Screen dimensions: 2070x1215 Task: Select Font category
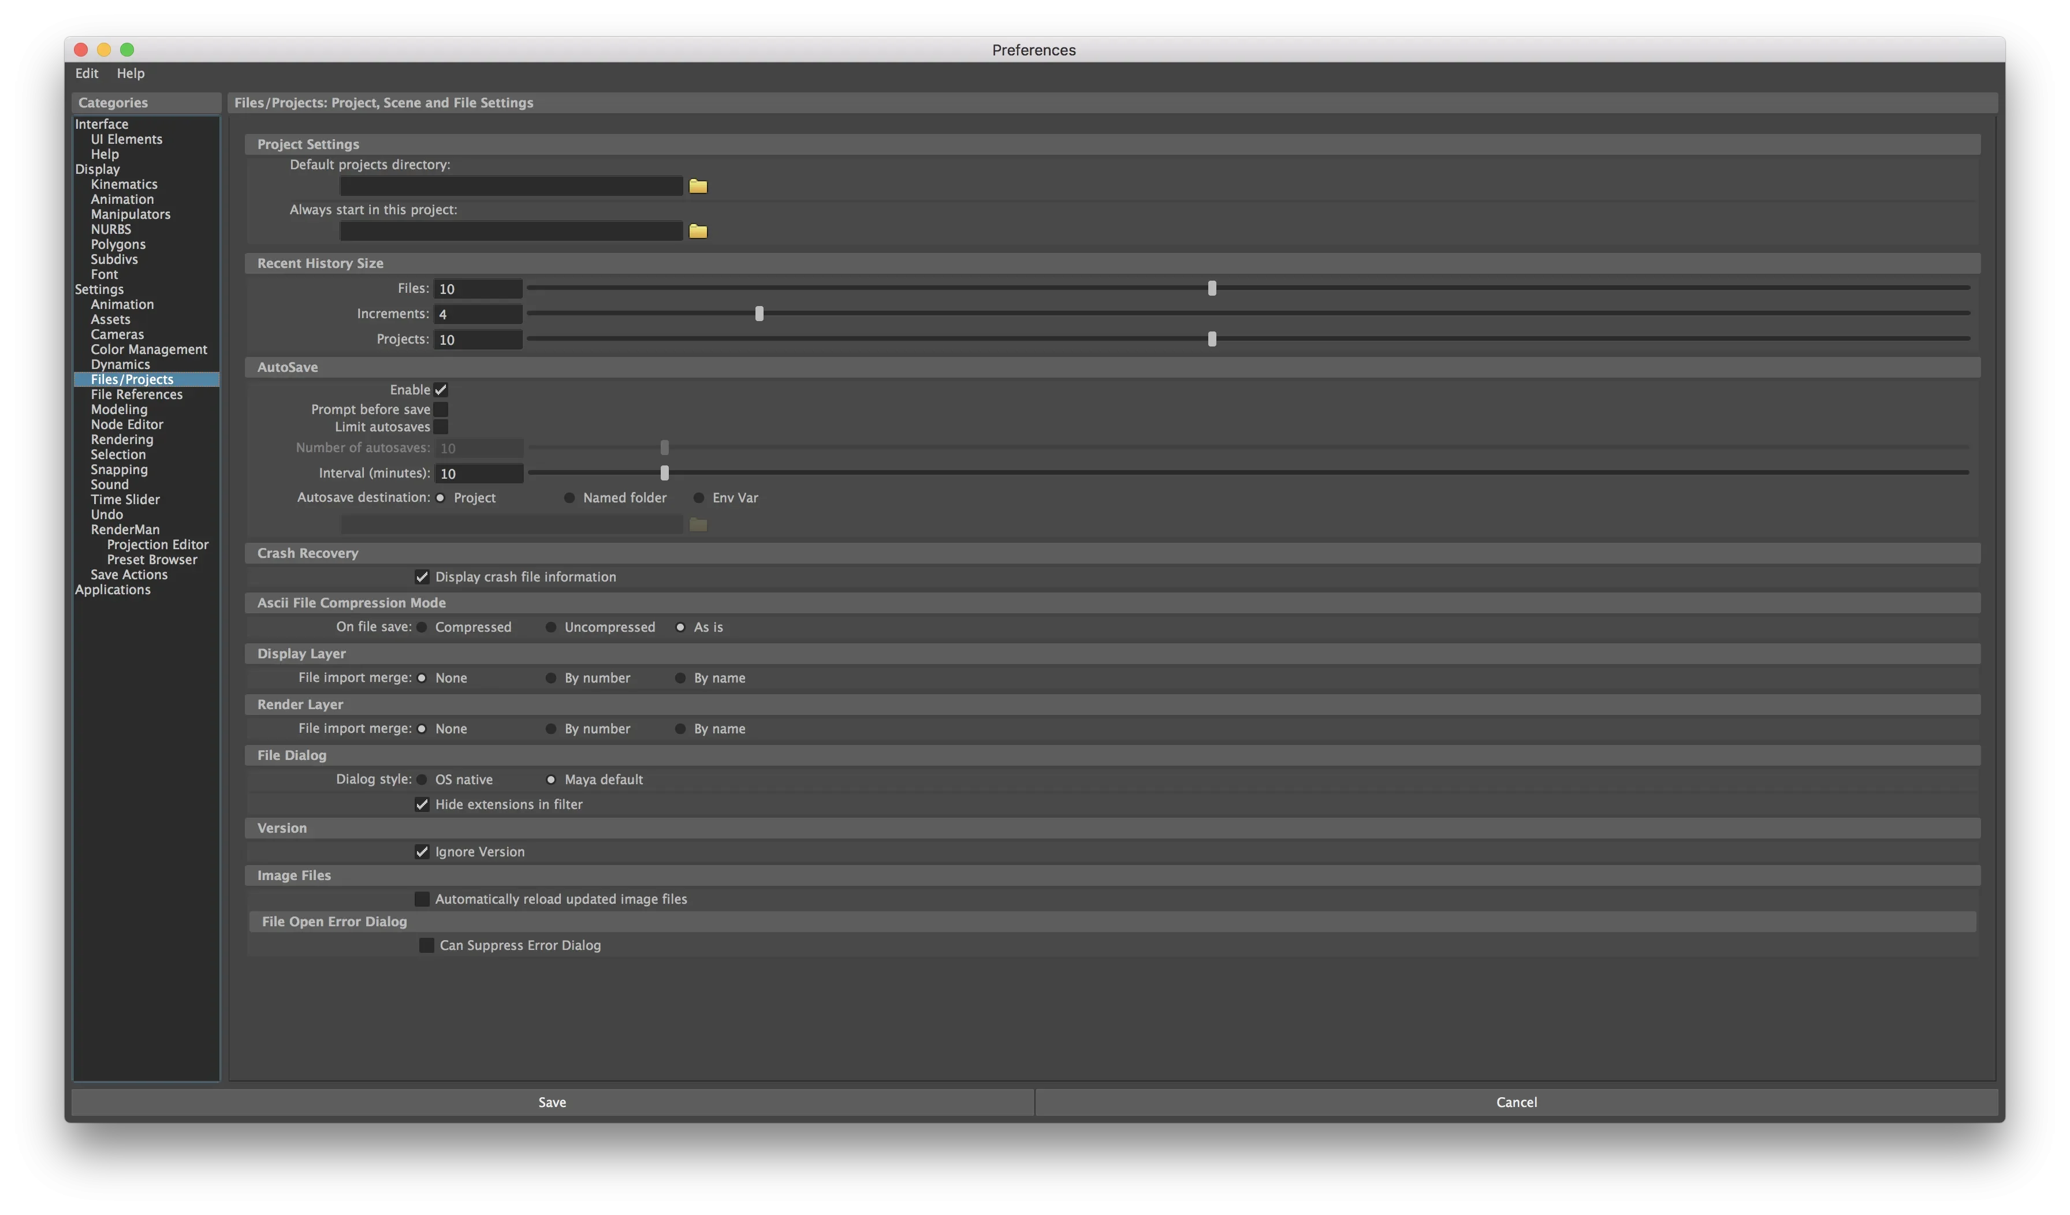(105, 275)
